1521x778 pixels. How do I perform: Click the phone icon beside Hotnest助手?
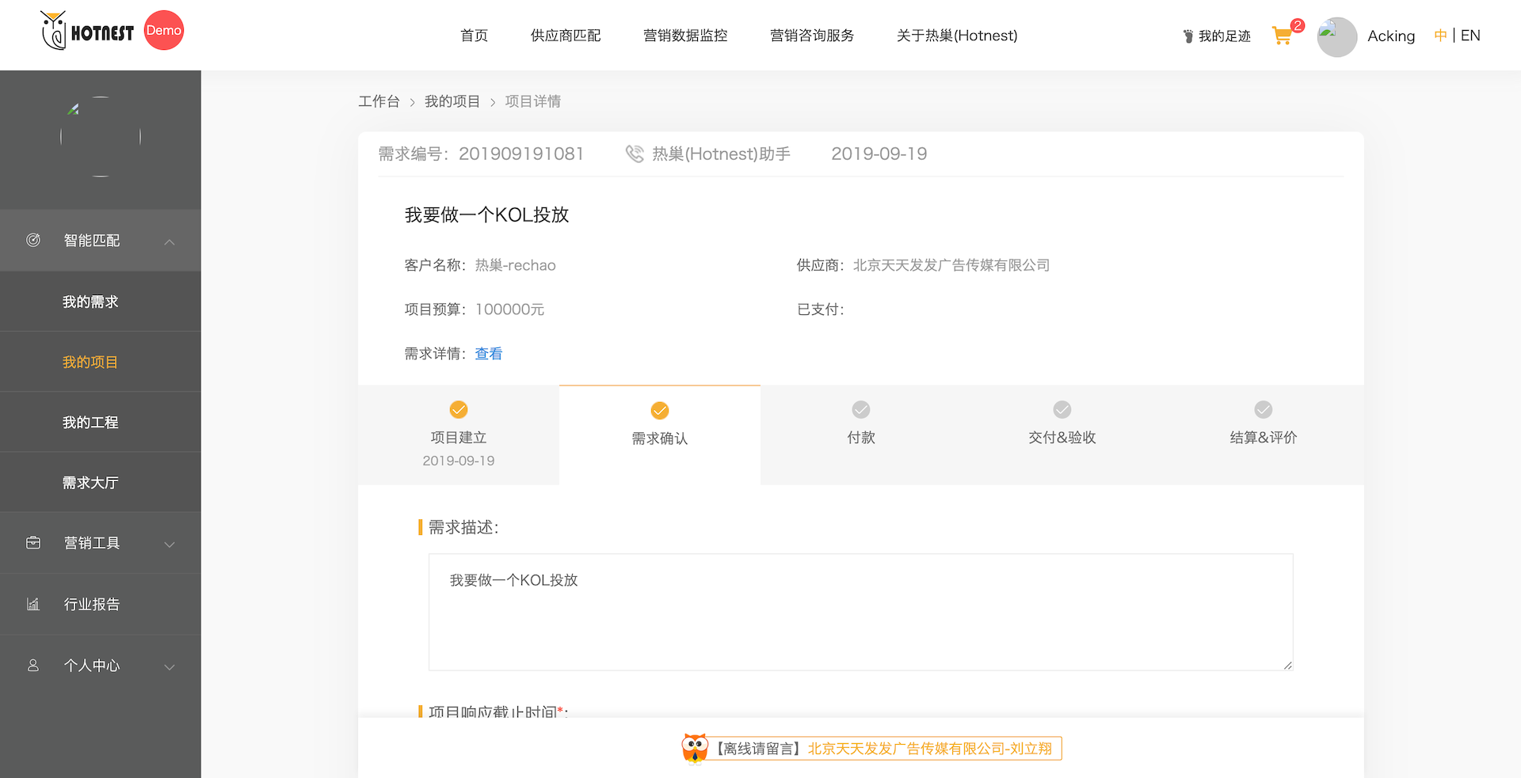[635, 154]
